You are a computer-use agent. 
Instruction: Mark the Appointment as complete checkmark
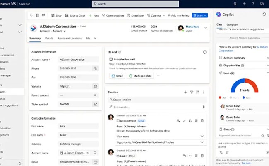tap(184, 121)
